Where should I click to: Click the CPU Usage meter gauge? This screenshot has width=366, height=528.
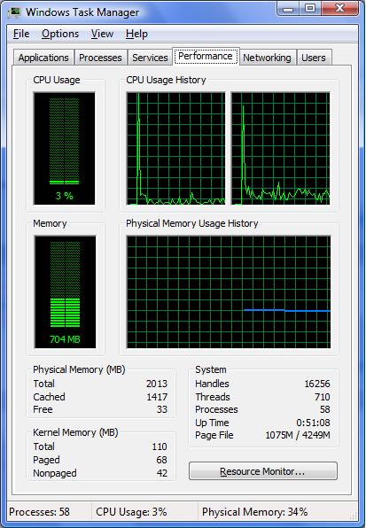pos(65,148)
